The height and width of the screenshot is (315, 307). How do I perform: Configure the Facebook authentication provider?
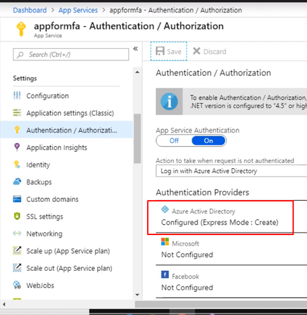231,282
